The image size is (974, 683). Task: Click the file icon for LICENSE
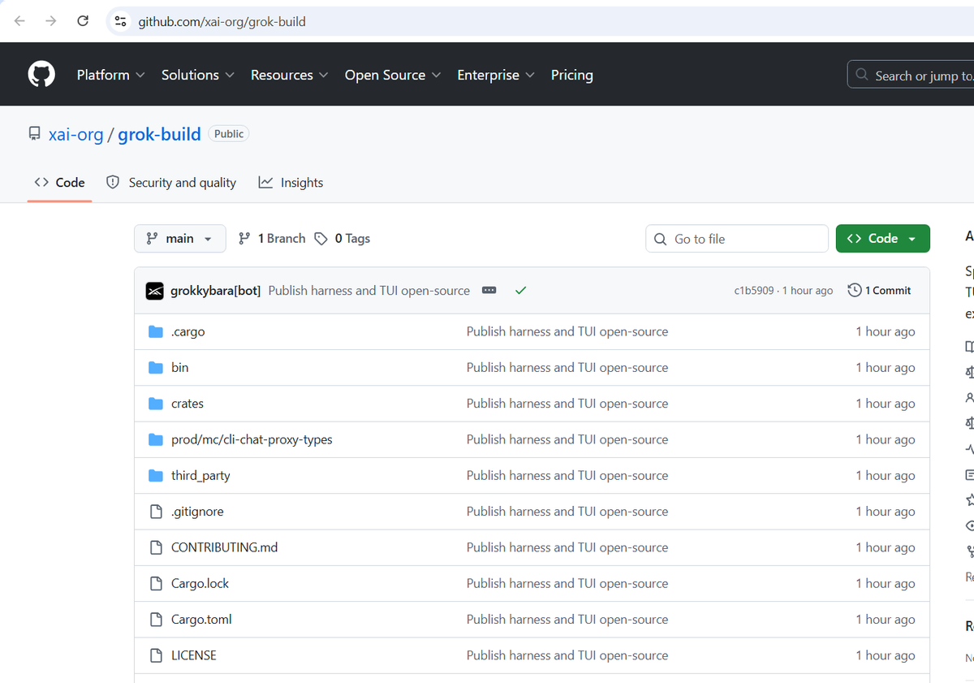156,655
